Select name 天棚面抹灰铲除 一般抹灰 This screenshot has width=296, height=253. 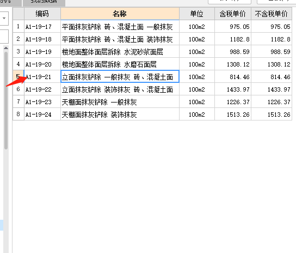(x=120, y=102)
